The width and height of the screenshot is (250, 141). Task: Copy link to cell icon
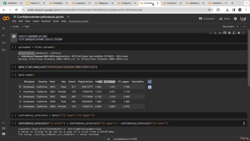[220, 33]
